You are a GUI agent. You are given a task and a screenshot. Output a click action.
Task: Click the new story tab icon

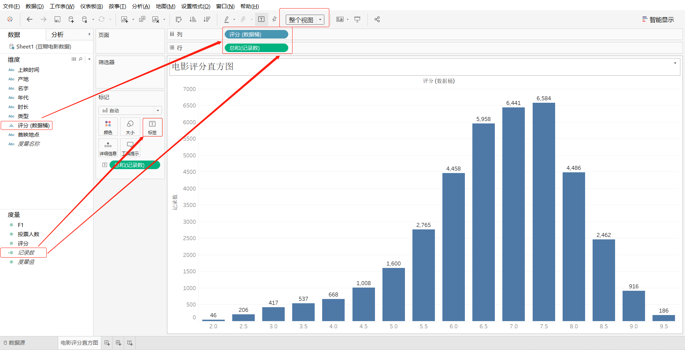tap(130, 343)
